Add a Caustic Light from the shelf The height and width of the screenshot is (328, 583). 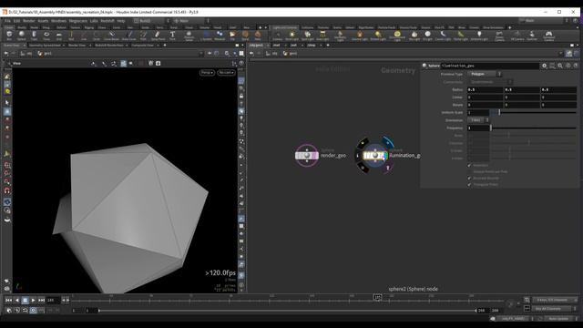point(443,36)
